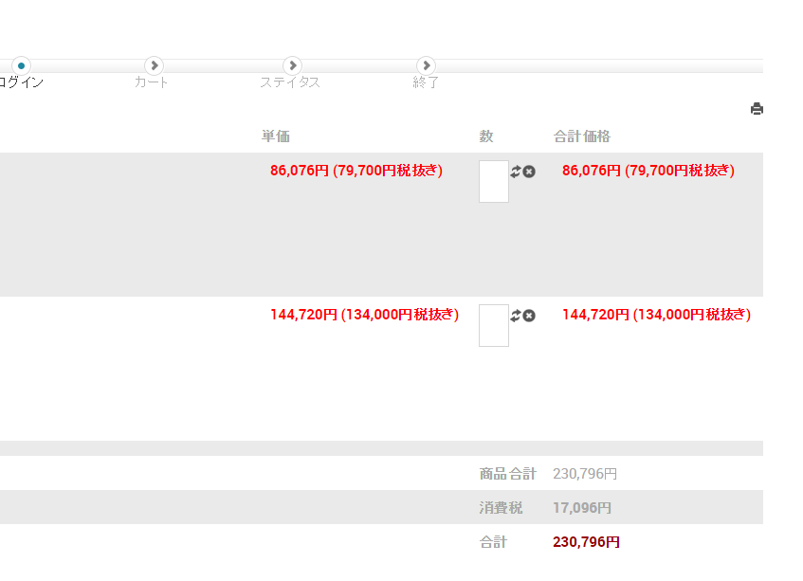Remove the 86,076円 item from cart

click(x=529, y=172)
